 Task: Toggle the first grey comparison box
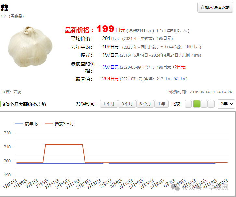click(188, 104)
